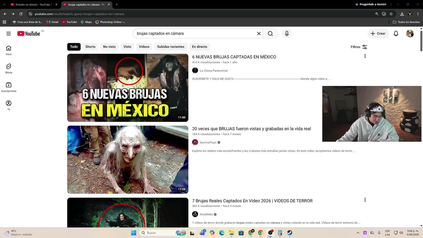
Task: Reload the current page
Action: tap(21, 14)
